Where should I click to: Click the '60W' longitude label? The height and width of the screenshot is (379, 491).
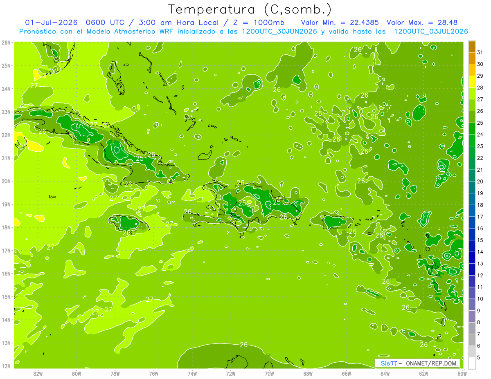pyautogui.click(x=462, y=373)
